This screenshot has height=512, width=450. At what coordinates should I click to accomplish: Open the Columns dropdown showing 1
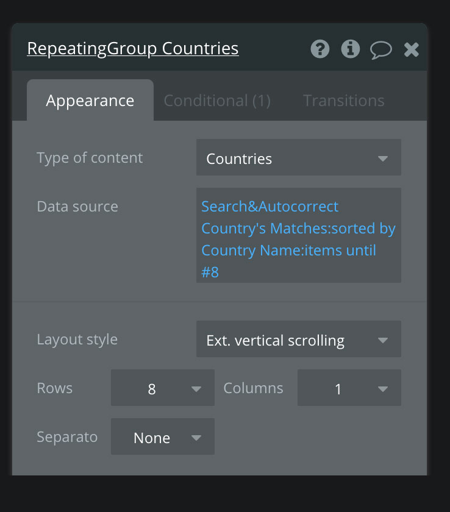point(349,388)
